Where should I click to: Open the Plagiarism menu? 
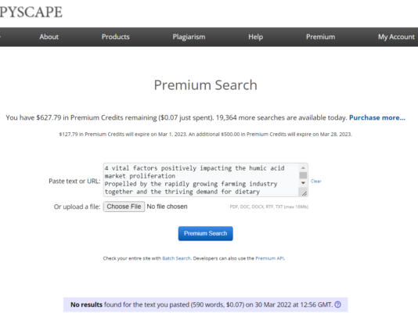pyautogui.click(x=189, y=37)
